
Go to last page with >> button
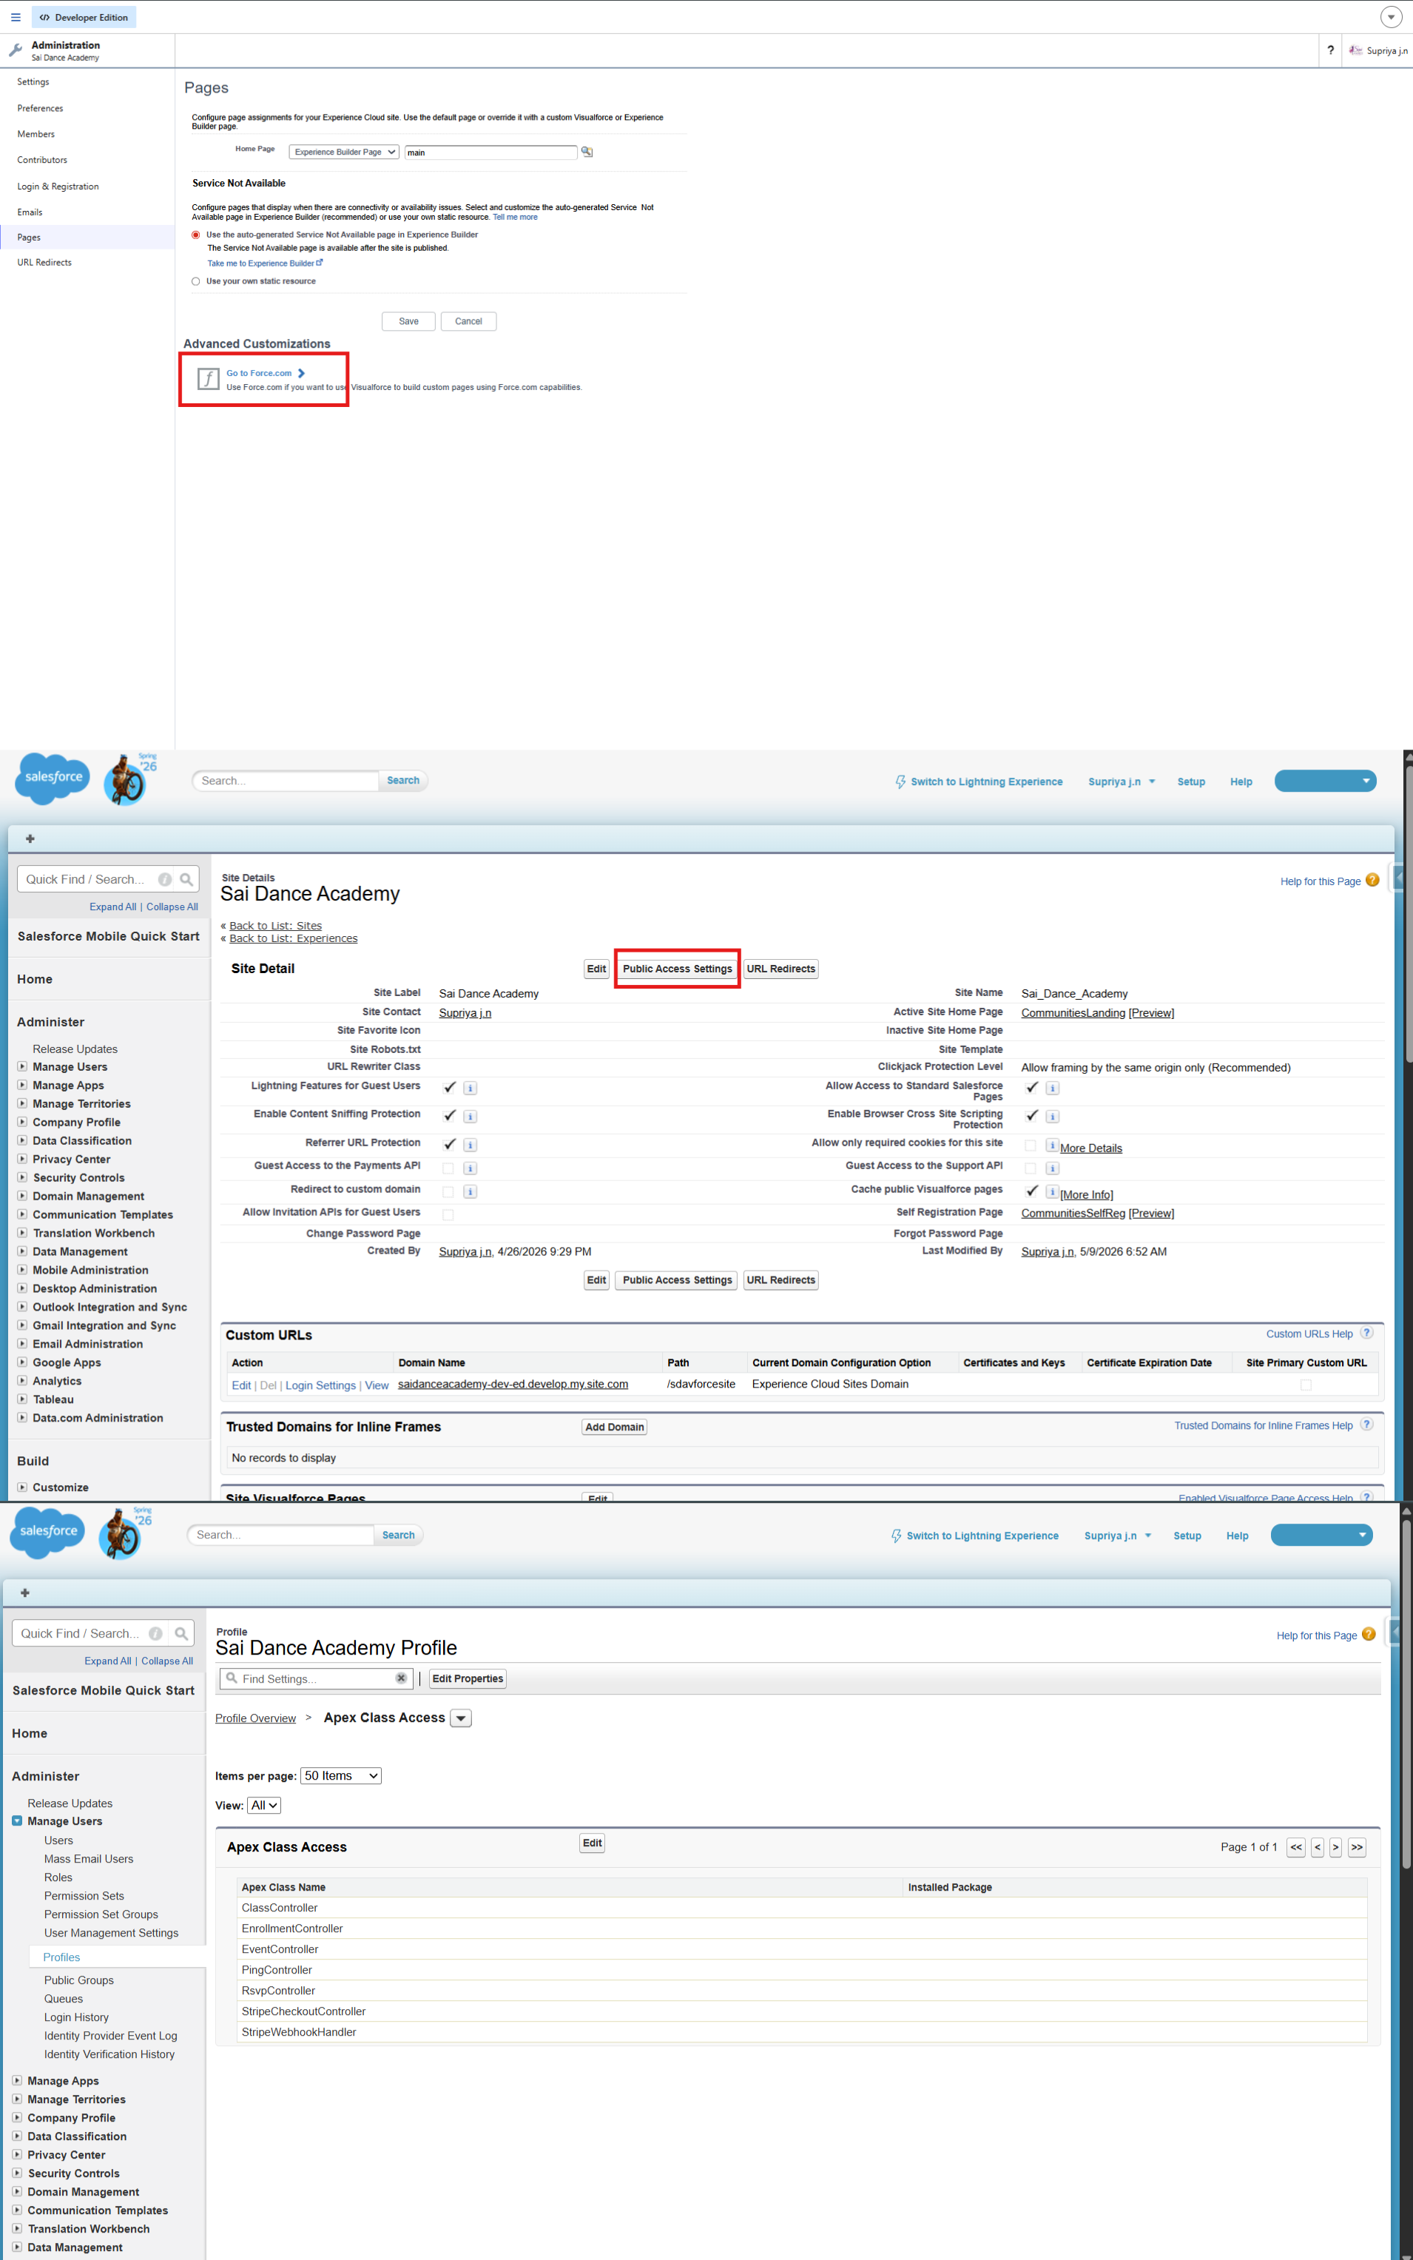point(1357,1847)
